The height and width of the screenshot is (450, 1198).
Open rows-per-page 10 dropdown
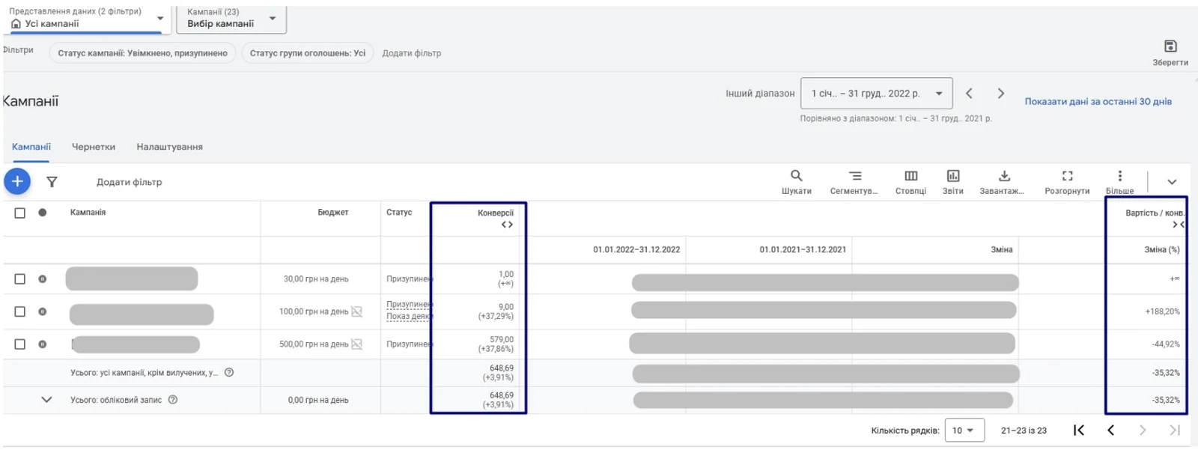pyautogui.click(x=963, y=431)
